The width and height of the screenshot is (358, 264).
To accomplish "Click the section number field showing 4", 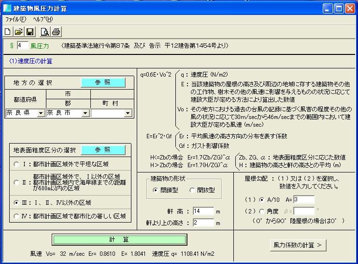I will 22,46.
